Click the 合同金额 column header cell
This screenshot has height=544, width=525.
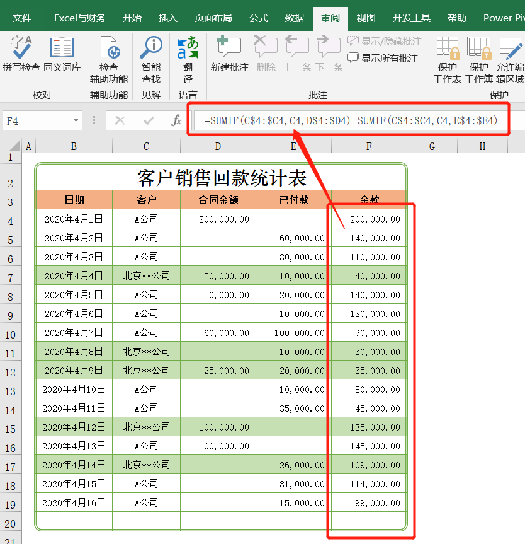[x=218, y=200]
